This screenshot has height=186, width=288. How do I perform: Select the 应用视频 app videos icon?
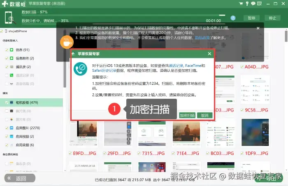tap(12, 136)
